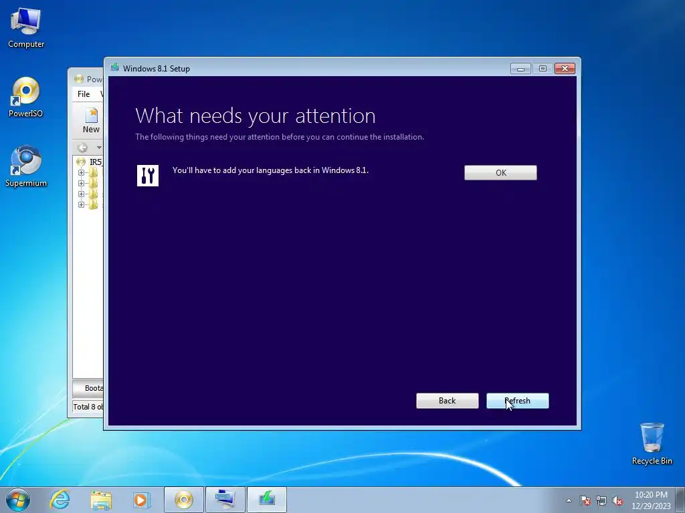The image size is (685, 513).
Task: Open Computer desktop icon
Action: [26, 27]
